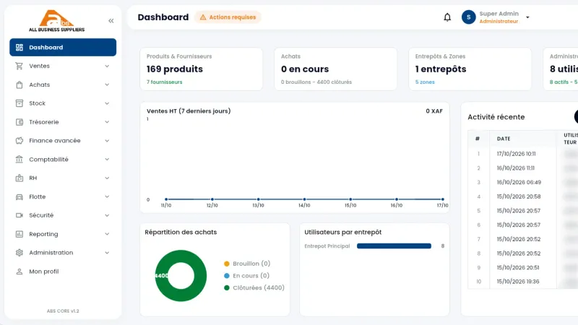578x325 pixels.
Task: Click the RH badge icon
Action: pos(20,178)
